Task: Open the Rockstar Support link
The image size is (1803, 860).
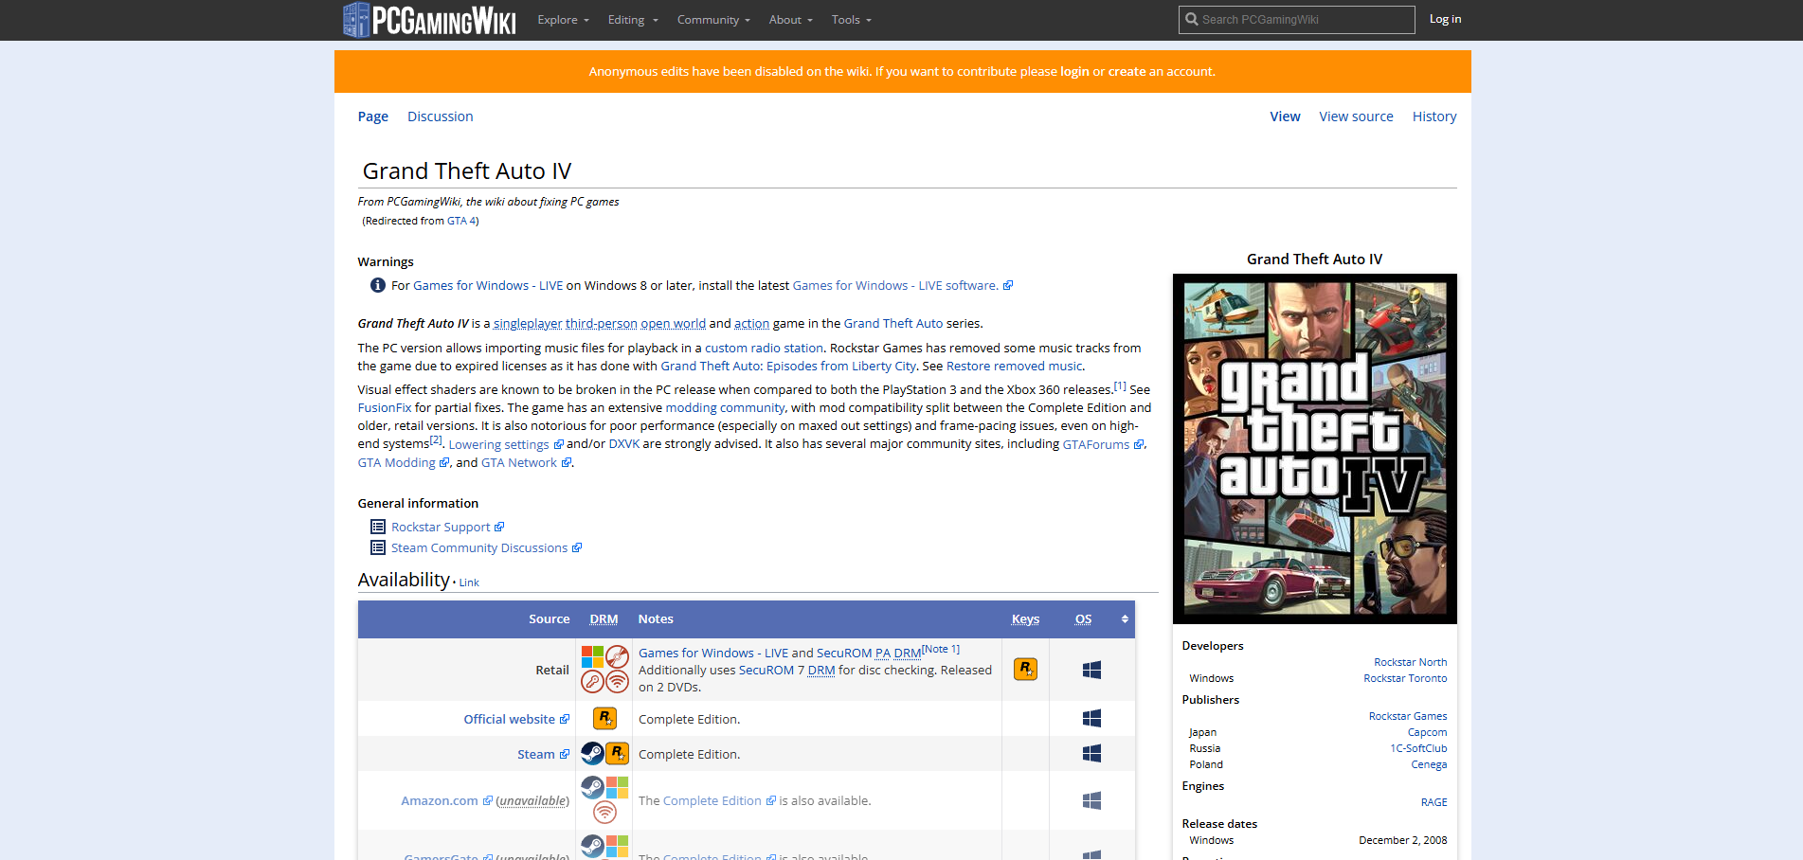Action: [447, 528]
